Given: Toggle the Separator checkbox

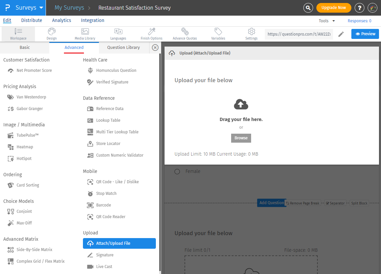Looking at the screenshot, I should (x=327, y=203).
